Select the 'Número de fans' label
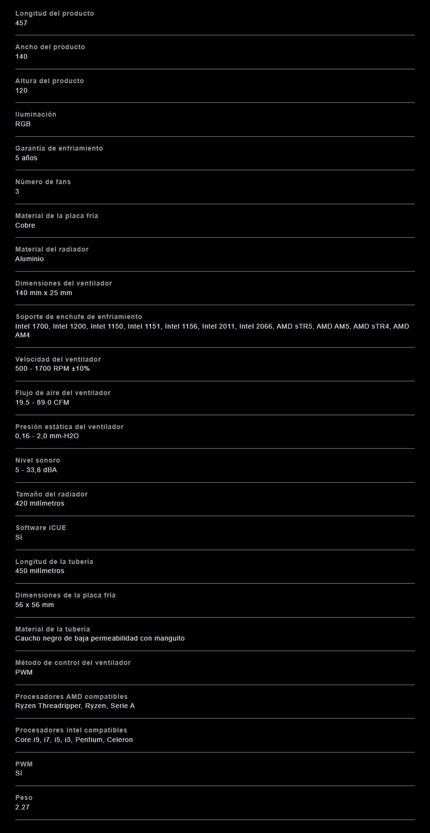430x833 pixels. [43, 182]
